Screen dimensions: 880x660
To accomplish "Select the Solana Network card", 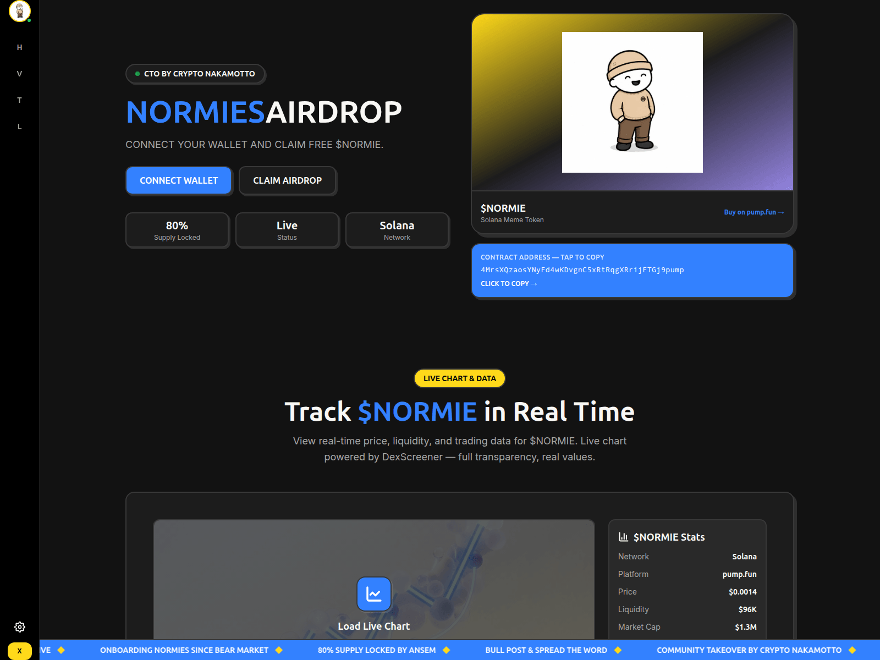I will click(x=397, y=230).
